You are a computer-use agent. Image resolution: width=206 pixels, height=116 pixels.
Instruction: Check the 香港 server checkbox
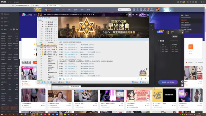tap(170, 51)
